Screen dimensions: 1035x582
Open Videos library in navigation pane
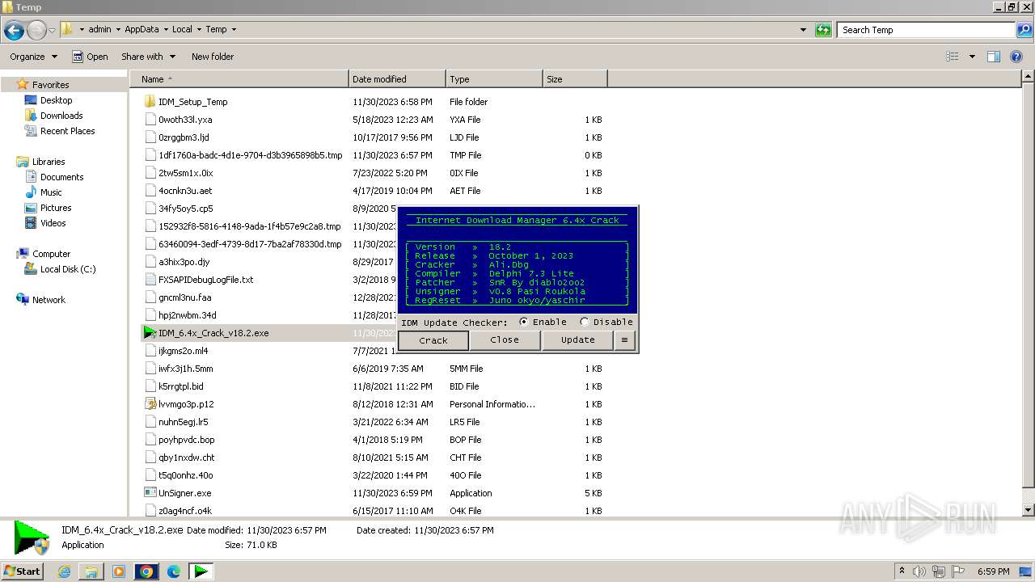(x=53, y=223)
